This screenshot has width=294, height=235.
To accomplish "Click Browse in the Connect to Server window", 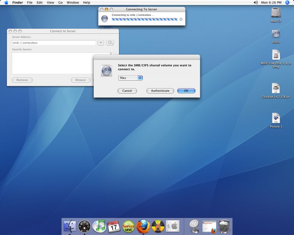I will (x=80, y=80).
